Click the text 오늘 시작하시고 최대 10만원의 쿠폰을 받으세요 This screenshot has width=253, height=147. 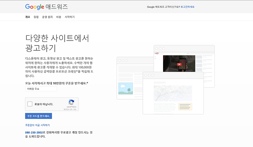tap(57, 83)
